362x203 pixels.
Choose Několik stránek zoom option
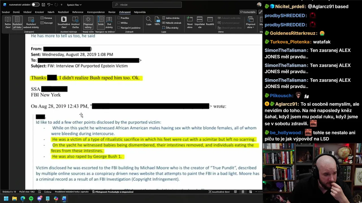pyautogui.click(x=171, y=23)
